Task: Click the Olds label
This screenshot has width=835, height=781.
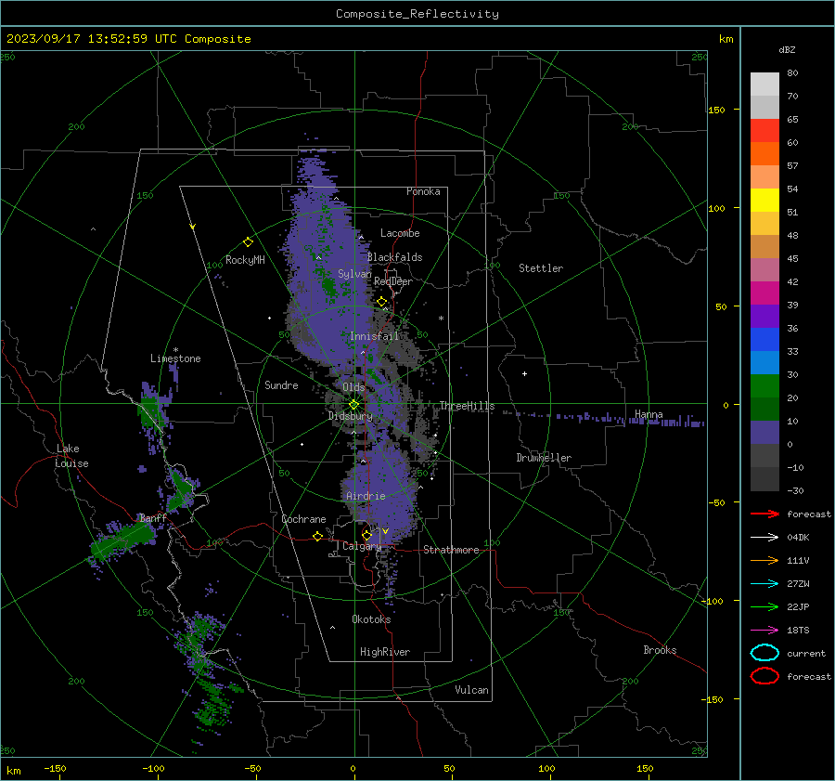Action: coord(353,387)
